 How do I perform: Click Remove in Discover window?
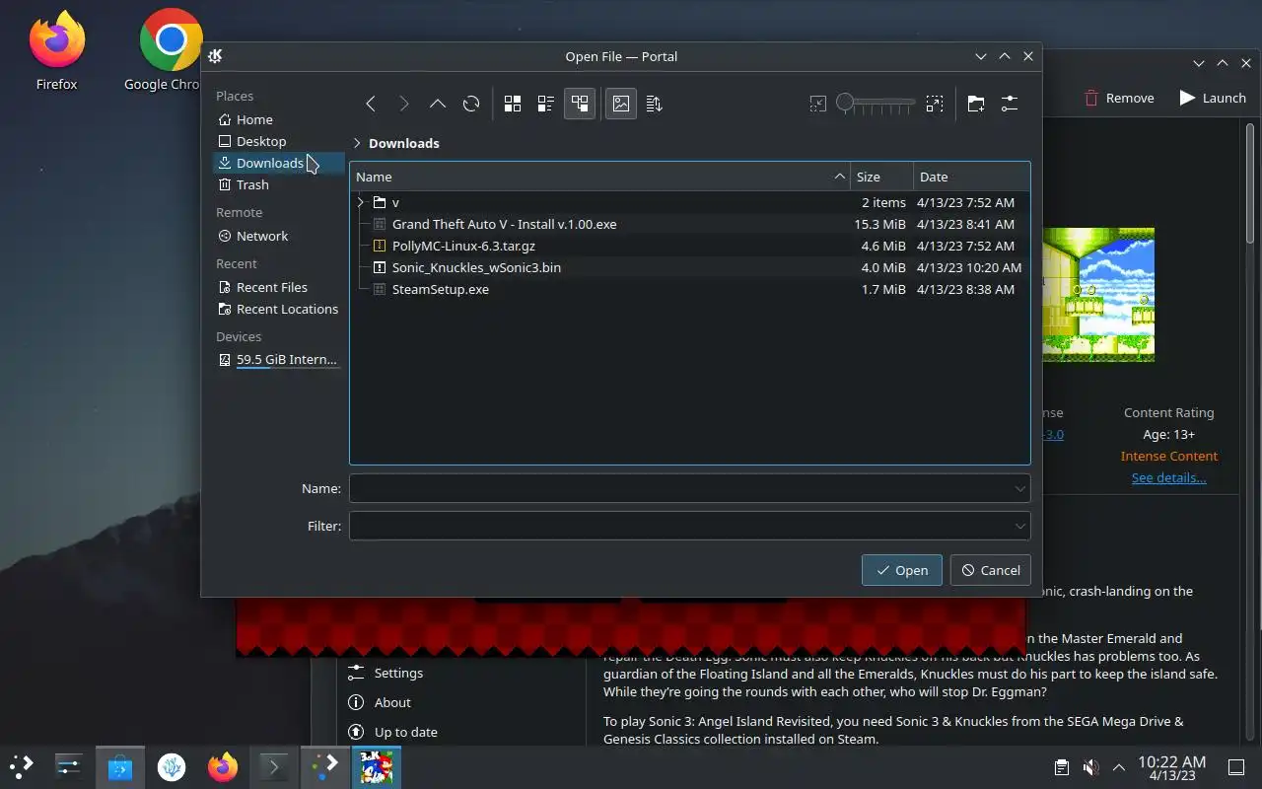[x=1119, y=98]
